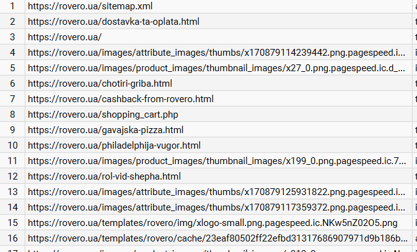Screen dimensions: 417x252
Task: Open the chotiri-griba.html URL cell
Action: click(100, 84)
